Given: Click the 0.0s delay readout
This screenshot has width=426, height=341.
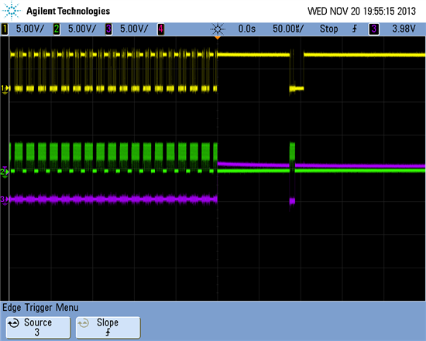Looking at the screenshot, I should (246, 29).
